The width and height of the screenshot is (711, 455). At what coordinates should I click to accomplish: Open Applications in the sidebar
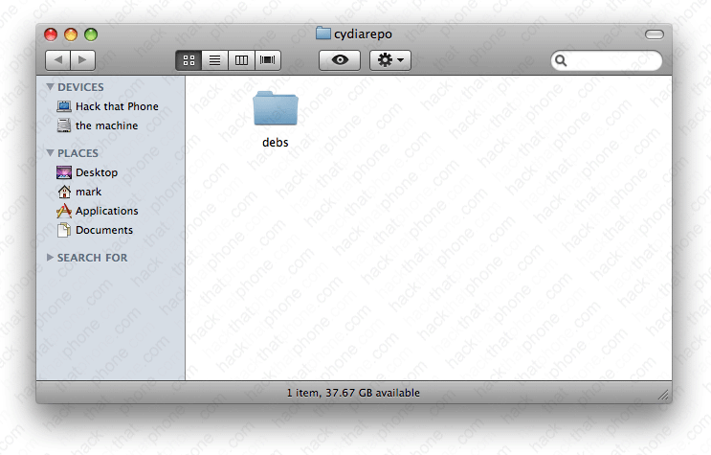pos(106,211)
